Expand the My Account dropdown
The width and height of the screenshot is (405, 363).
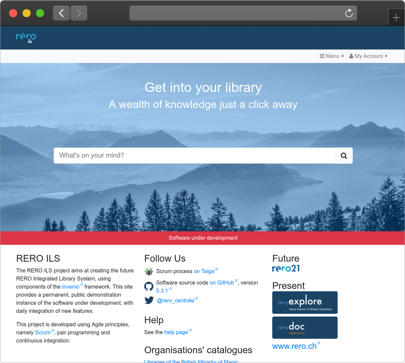368,56
